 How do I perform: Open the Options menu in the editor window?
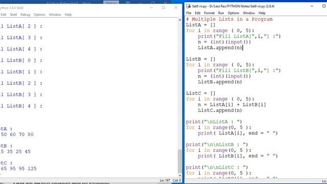233,13
